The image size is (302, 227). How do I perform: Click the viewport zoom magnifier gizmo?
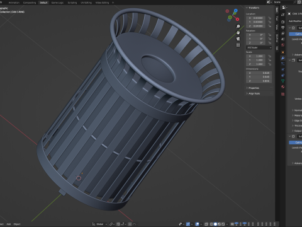tap(238, 26)
